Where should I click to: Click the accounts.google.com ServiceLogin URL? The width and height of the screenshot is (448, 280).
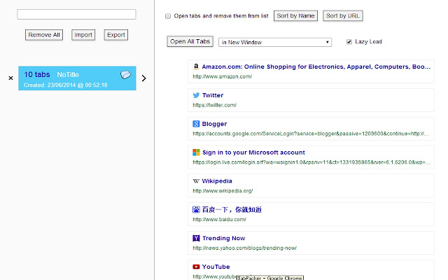[x=311, y=134]
